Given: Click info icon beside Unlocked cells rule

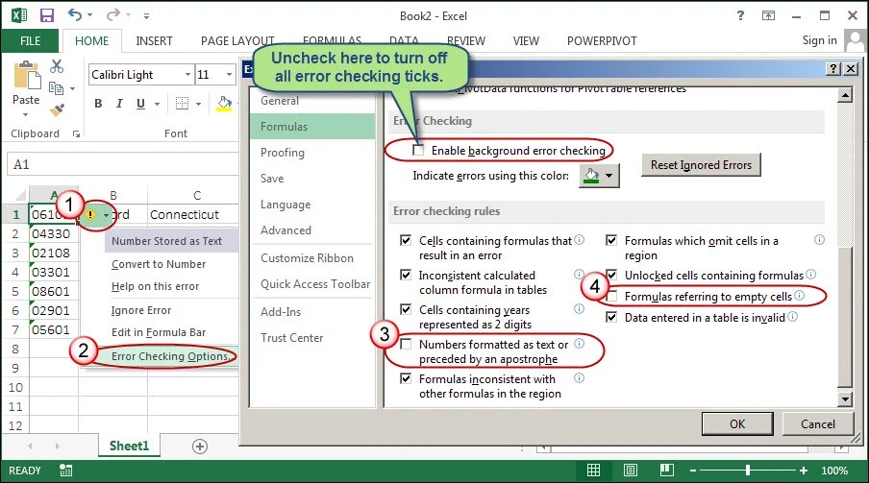Looking at the screenshot, I should [x=810, y=275].
